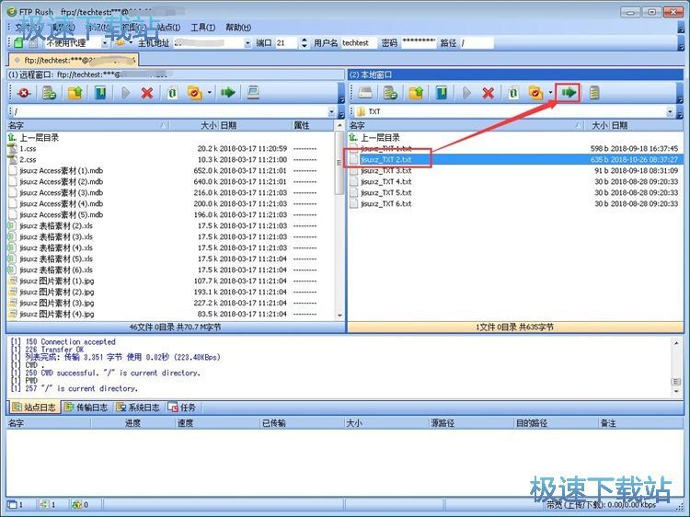Click the server list icon in remote toolbar
The width and height of the screenshot is (690, 517).
click(x=49, y=93)
